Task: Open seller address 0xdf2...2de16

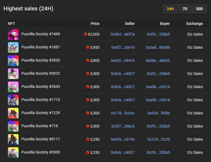Action: click(x=123, y=47)
